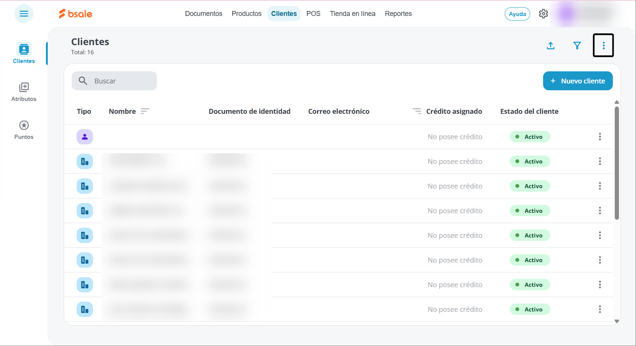
Task: Open the hamburger menu
Action: 24,14
